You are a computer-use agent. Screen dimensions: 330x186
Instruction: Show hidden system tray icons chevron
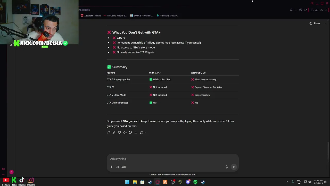pos(287,182)
